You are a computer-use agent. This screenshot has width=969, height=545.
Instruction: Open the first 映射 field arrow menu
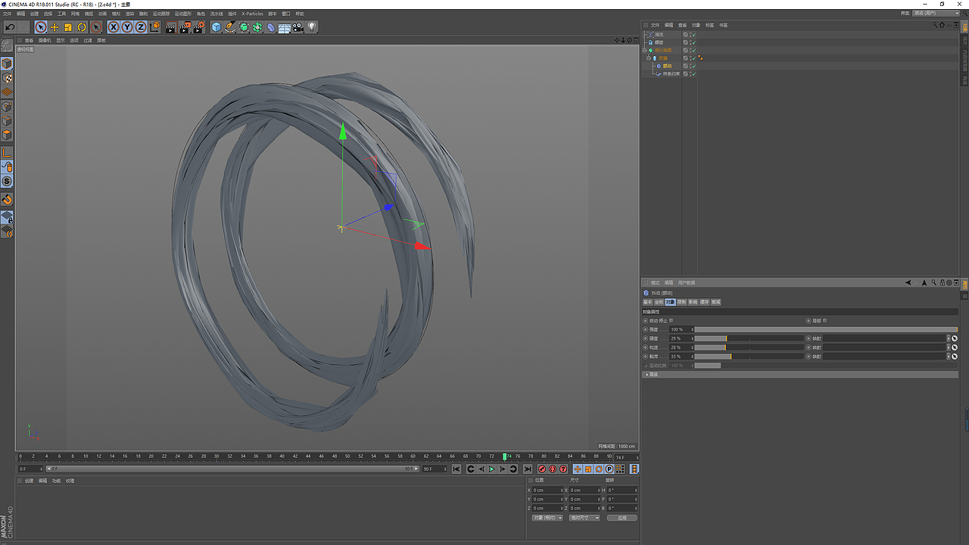click(949, 338)
